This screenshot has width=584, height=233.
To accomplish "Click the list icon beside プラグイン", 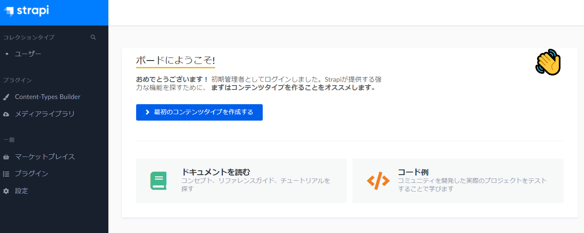I will click(x=6, y=174).
